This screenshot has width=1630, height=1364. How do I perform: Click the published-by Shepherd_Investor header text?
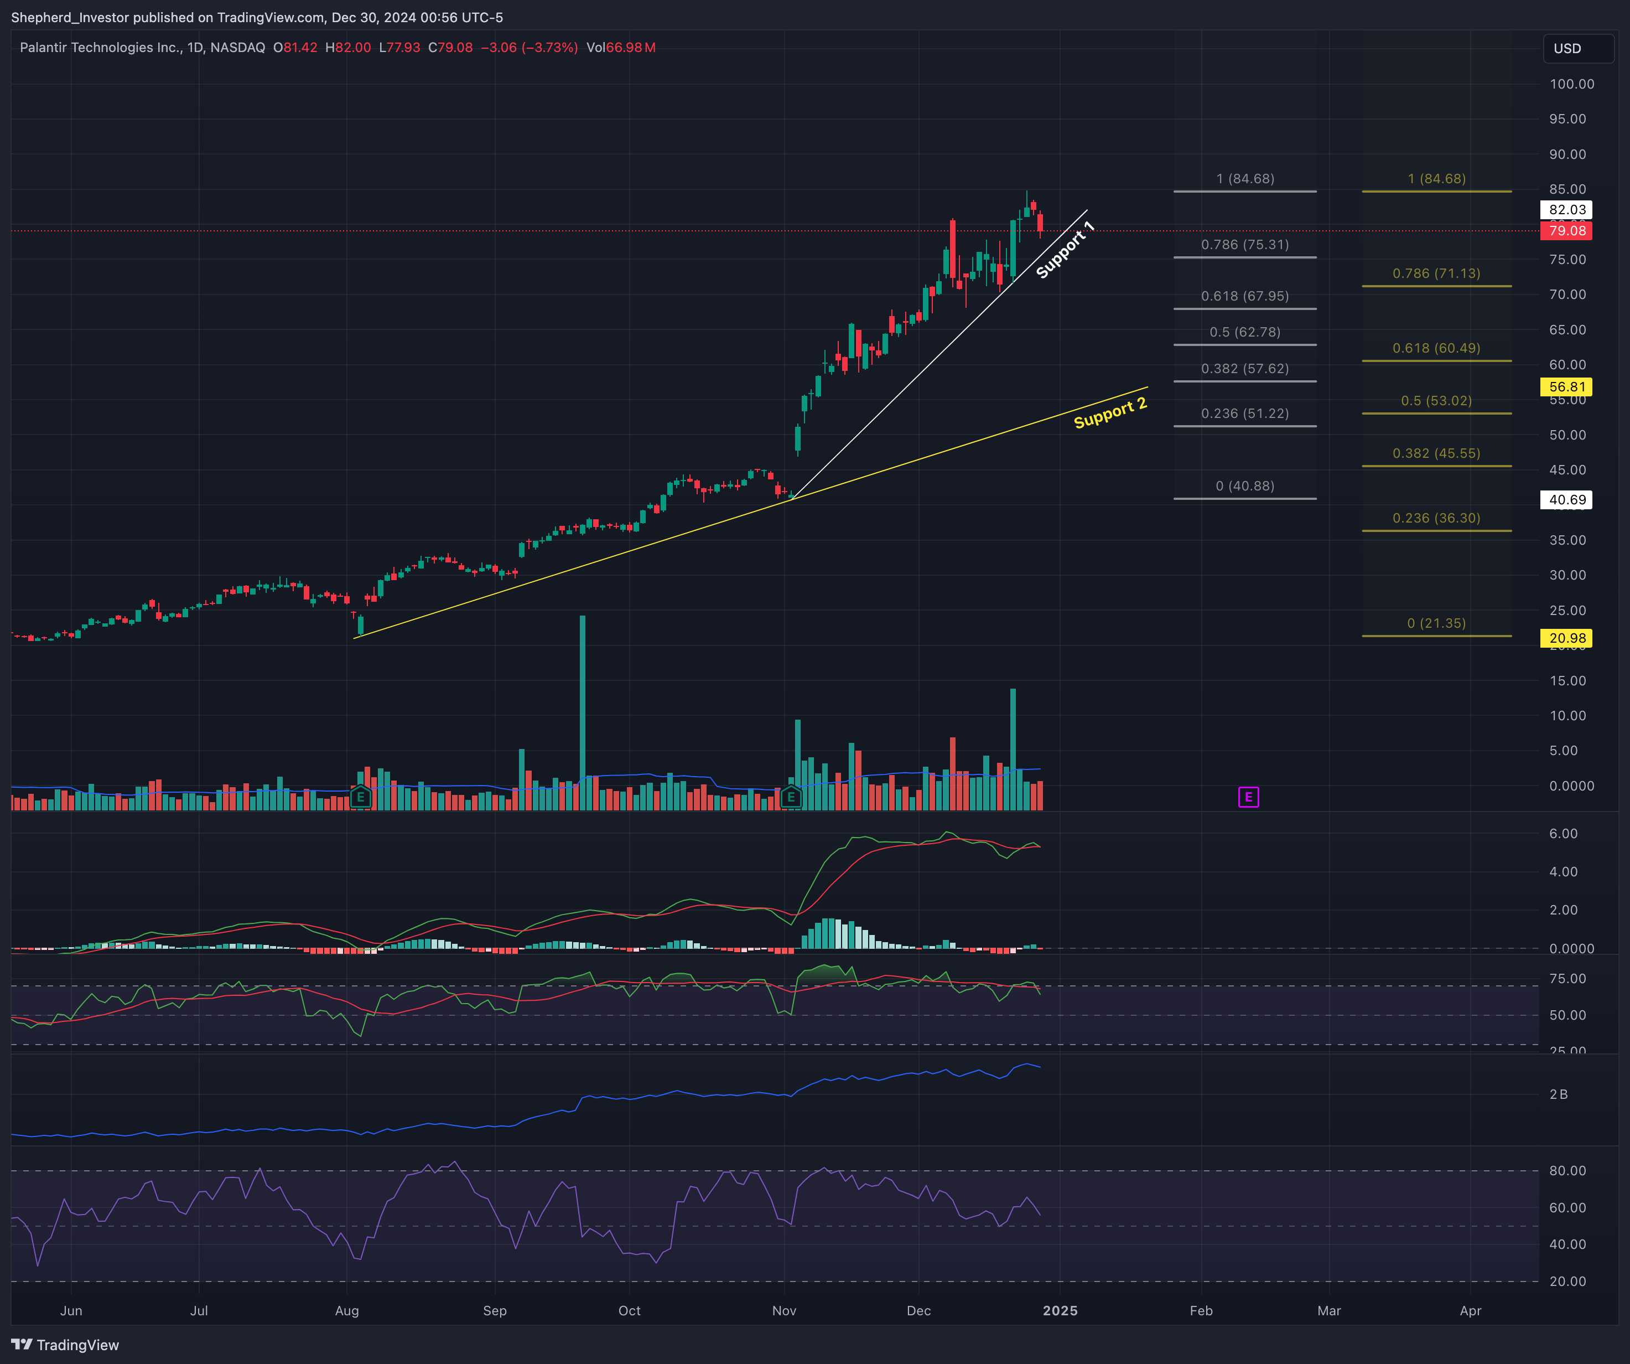tap(257, 17)
